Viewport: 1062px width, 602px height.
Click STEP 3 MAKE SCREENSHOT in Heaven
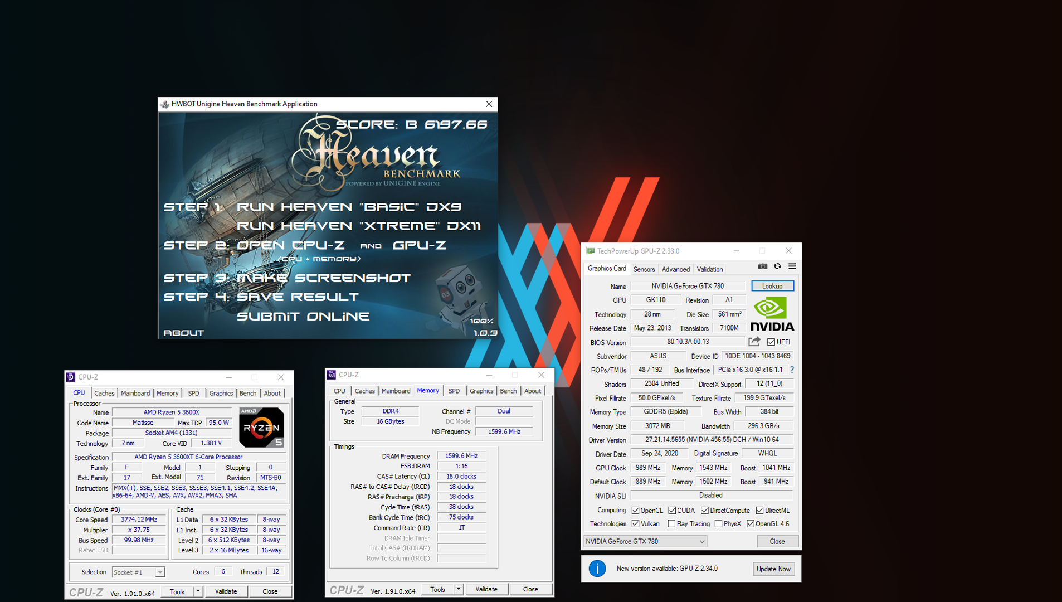(x=287, y=278)
